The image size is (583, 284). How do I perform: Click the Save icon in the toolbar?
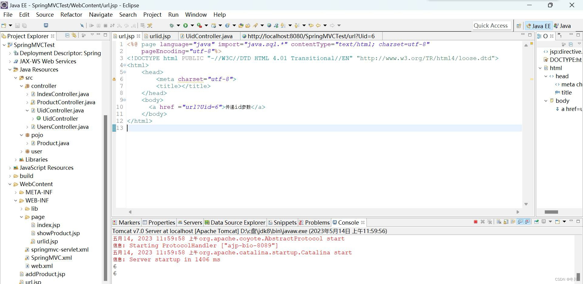point(17,25)
